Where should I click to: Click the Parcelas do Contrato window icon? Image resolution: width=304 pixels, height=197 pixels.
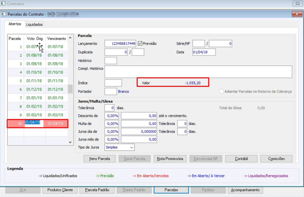4,14
